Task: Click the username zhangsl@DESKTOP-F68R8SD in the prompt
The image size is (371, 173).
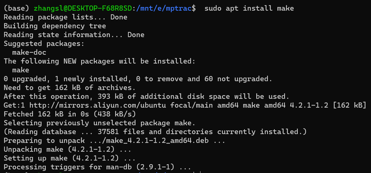Action: coord(83,8)
